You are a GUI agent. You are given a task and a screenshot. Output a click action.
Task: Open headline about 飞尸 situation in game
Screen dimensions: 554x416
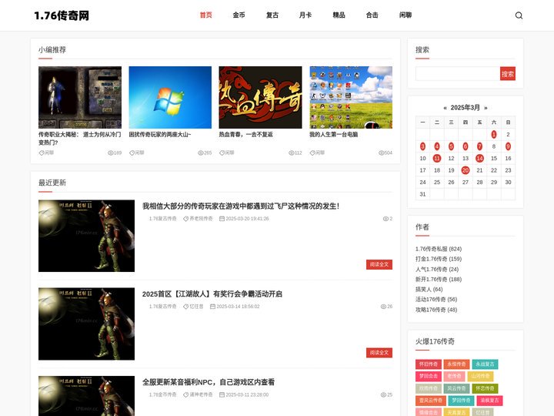point(241,206)
